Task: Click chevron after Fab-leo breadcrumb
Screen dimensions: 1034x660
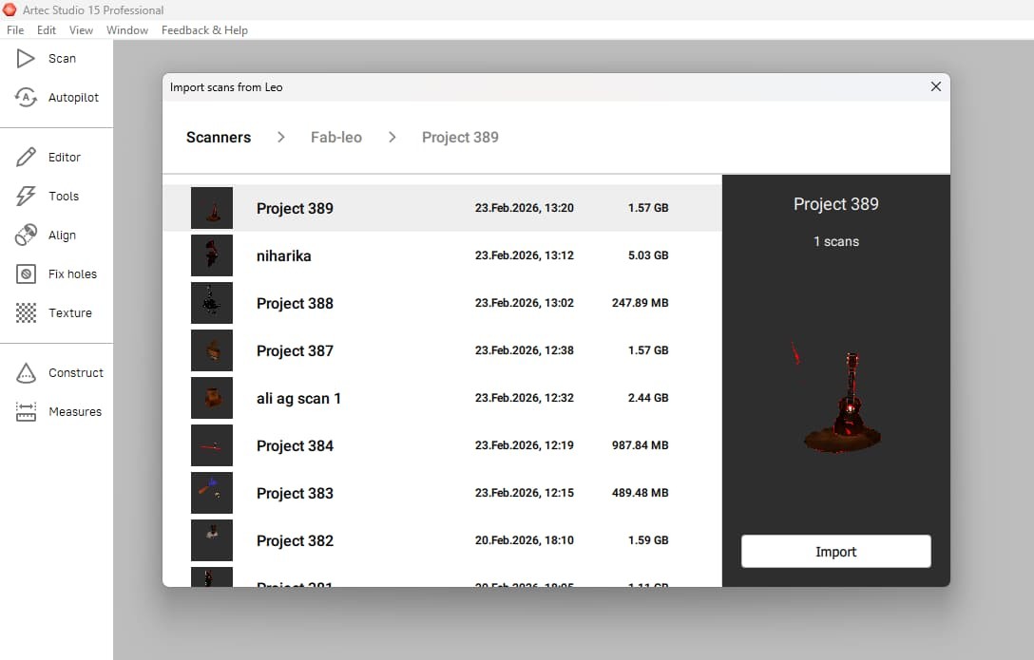Action: point(393,137)
